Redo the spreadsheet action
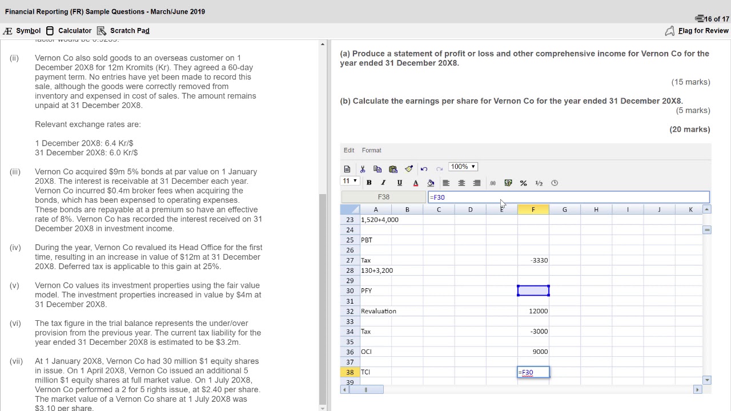This screenshot has height=411, width=731. click(x=439, y=169)
